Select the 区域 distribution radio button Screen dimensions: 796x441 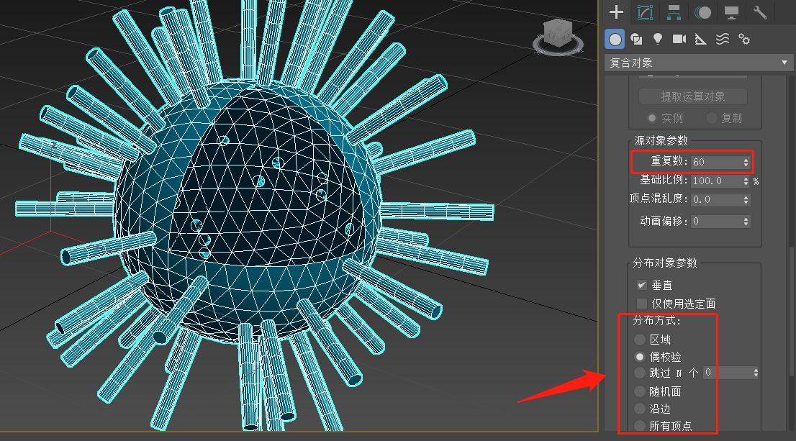pyautogui.click(x=640, y=340)
